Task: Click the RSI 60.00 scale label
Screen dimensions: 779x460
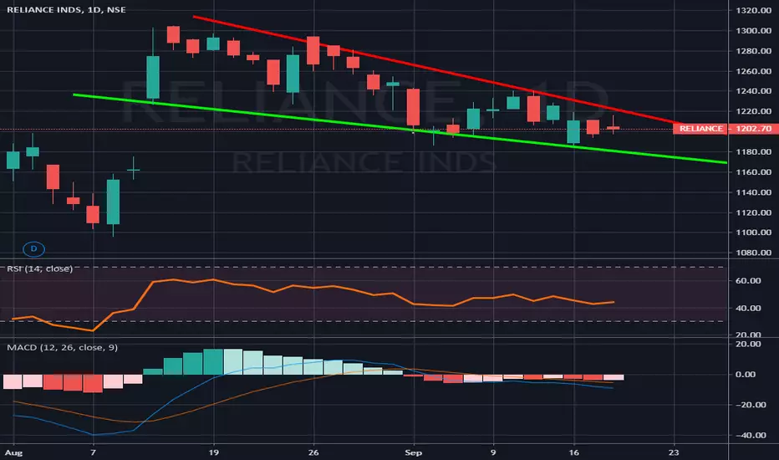Action: [748, 280]
